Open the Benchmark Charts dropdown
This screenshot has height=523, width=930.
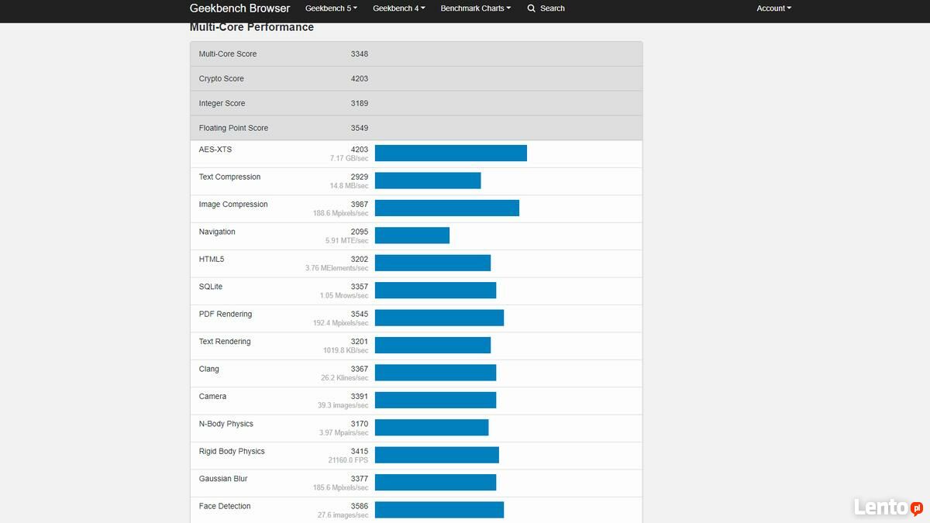point(475,9)
